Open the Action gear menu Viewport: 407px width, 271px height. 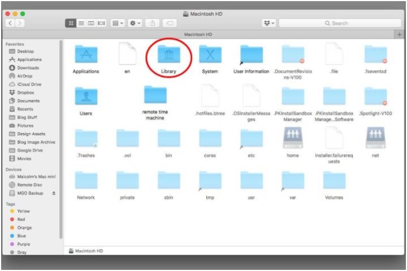click(x=135, y=23)
